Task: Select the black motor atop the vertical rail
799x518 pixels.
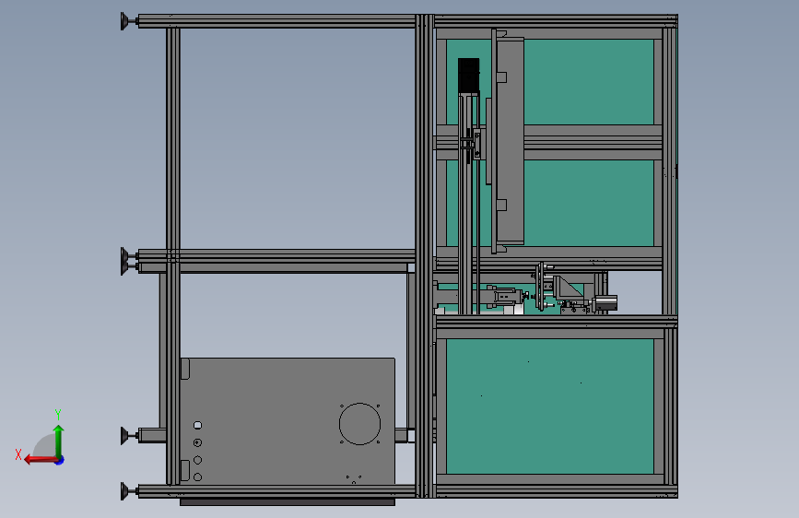Action: 468,76
